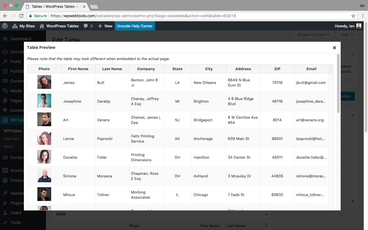Sort table by First Name column header
The width and height of the screenshot is (368, 230).
point(78,69)
